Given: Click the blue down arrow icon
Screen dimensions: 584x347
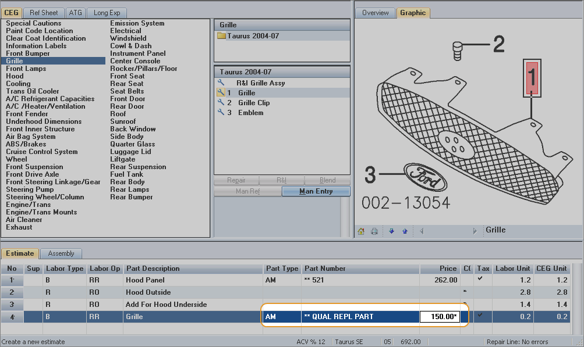Looking at the screenshot, I should coord(391,231).
